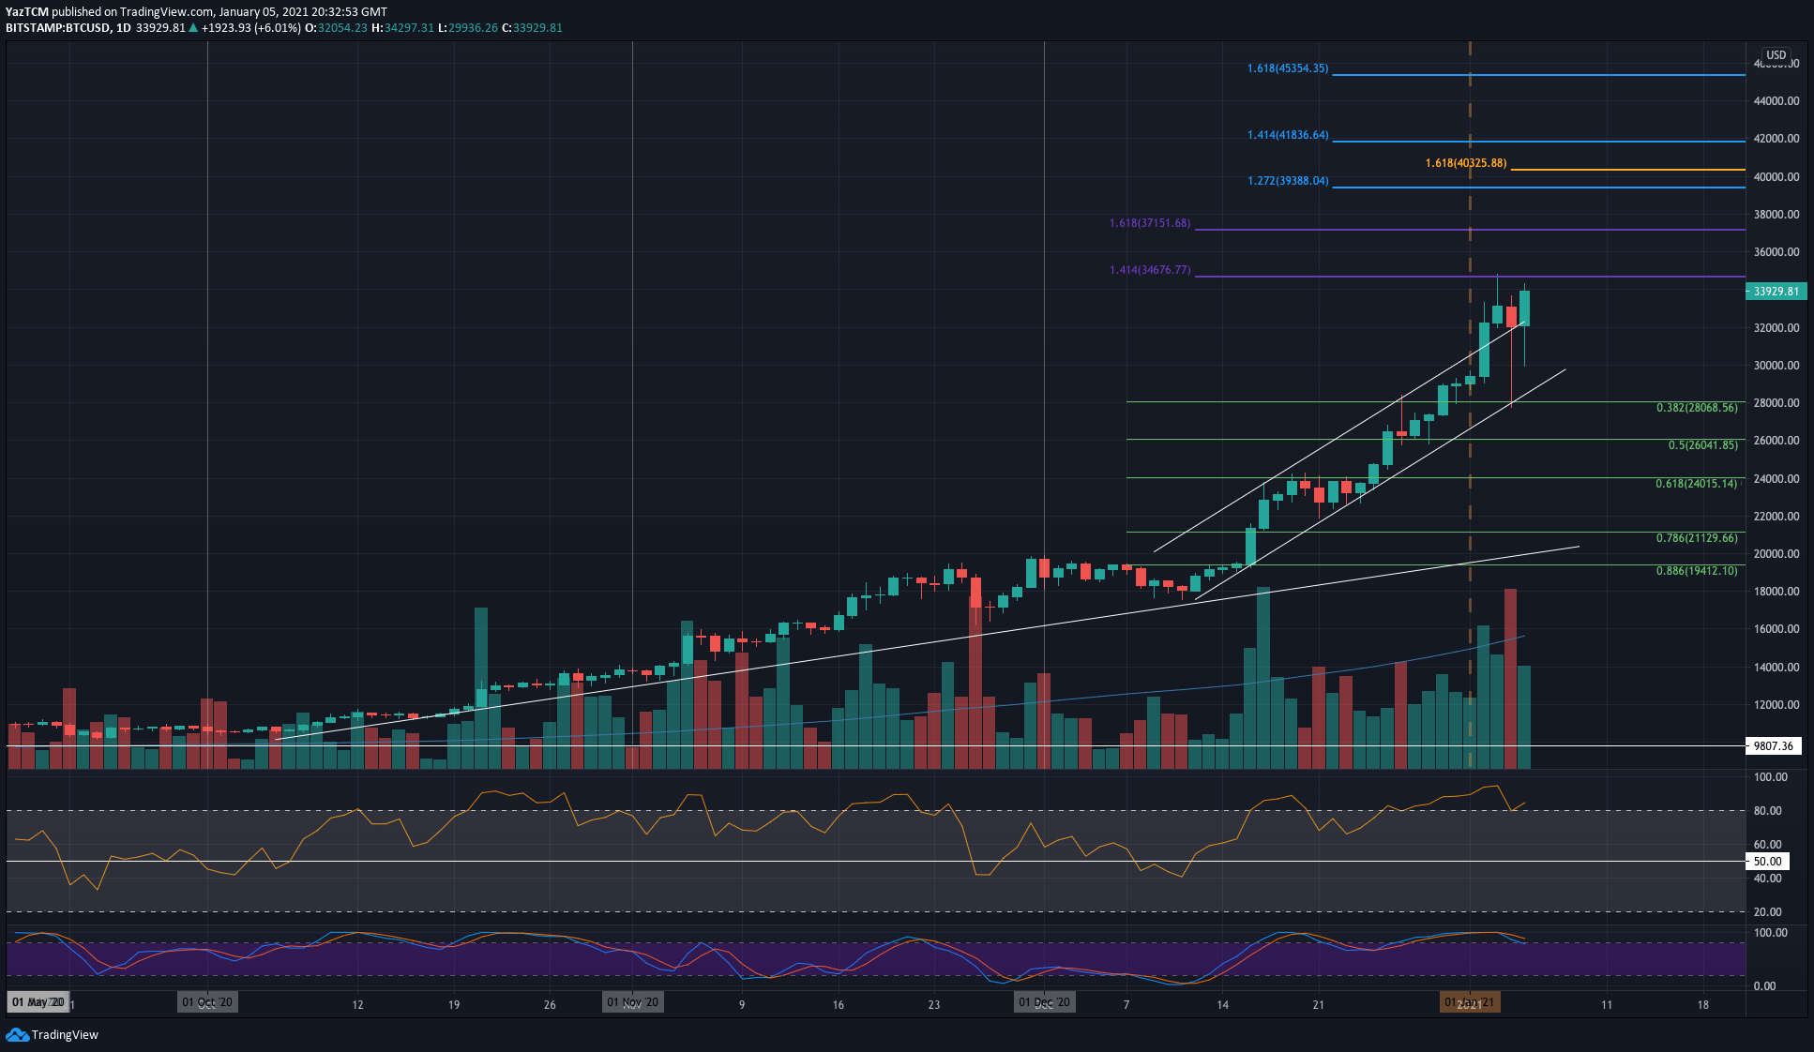Click the 01 Dec '20 date marker
1814x1052 pixels.
[x=1044, y=1002]
